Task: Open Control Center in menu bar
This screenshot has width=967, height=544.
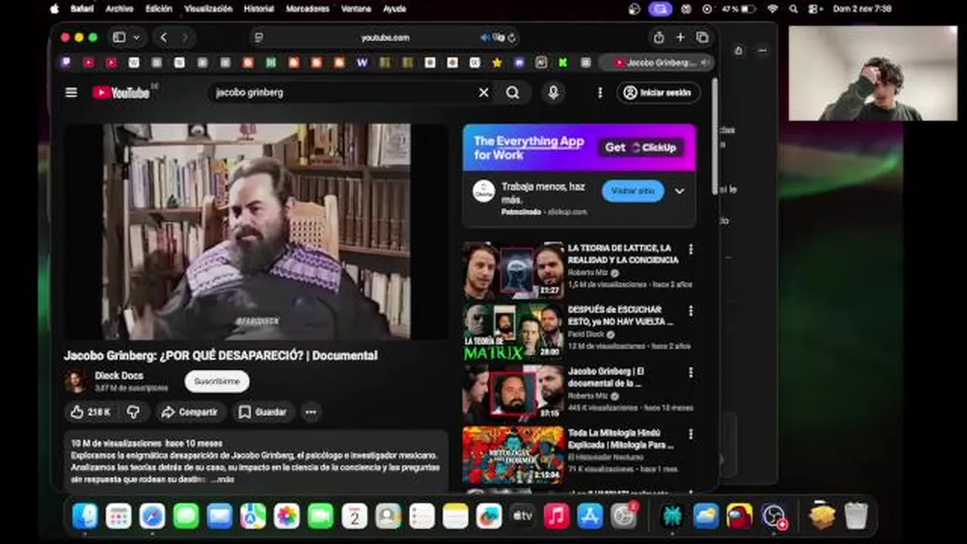Action: point(814,9)
